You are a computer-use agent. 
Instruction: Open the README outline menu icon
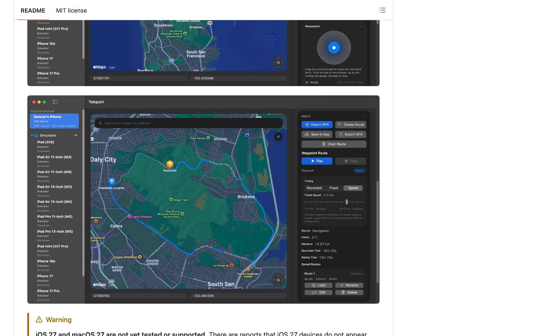382,10
